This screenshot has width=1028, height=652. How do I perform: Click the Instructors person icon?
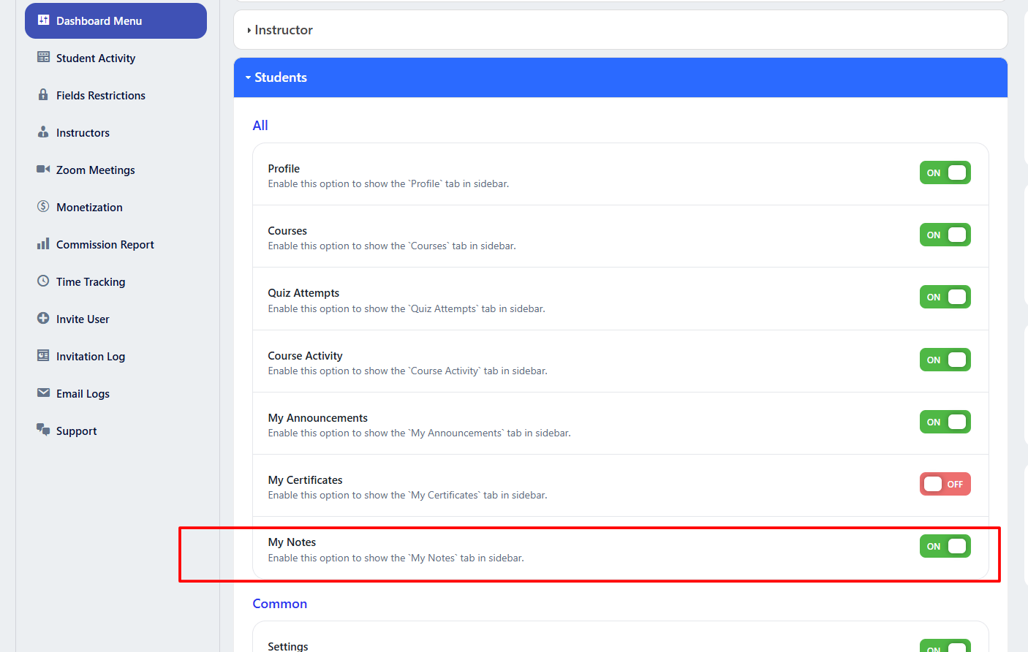tap(43, 132)
